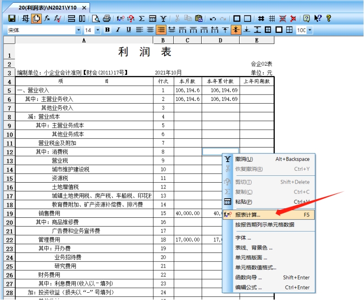Click the Save floppy disk icon

(x=12, y=19)
